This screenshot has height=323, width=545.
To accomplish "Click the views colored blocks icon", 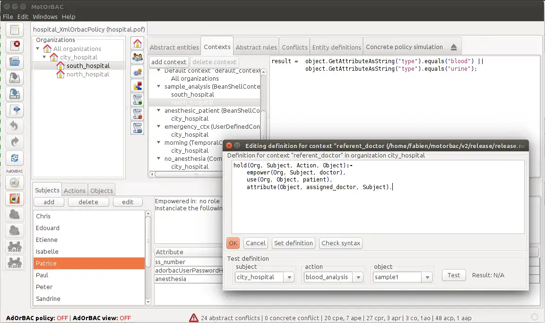I will (x=137, y=86).
